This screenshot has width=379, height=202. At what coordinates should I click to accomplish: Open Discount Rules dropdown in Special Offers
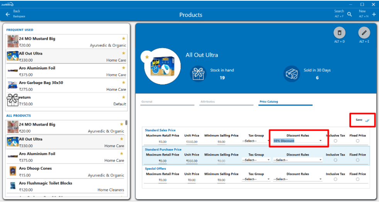[x=298, y=179]
